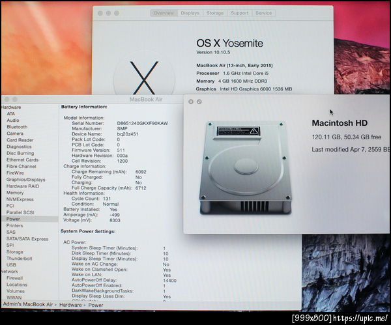391x325 pixels.
Task: Open USB hardware info
Action: coord(11,264)
